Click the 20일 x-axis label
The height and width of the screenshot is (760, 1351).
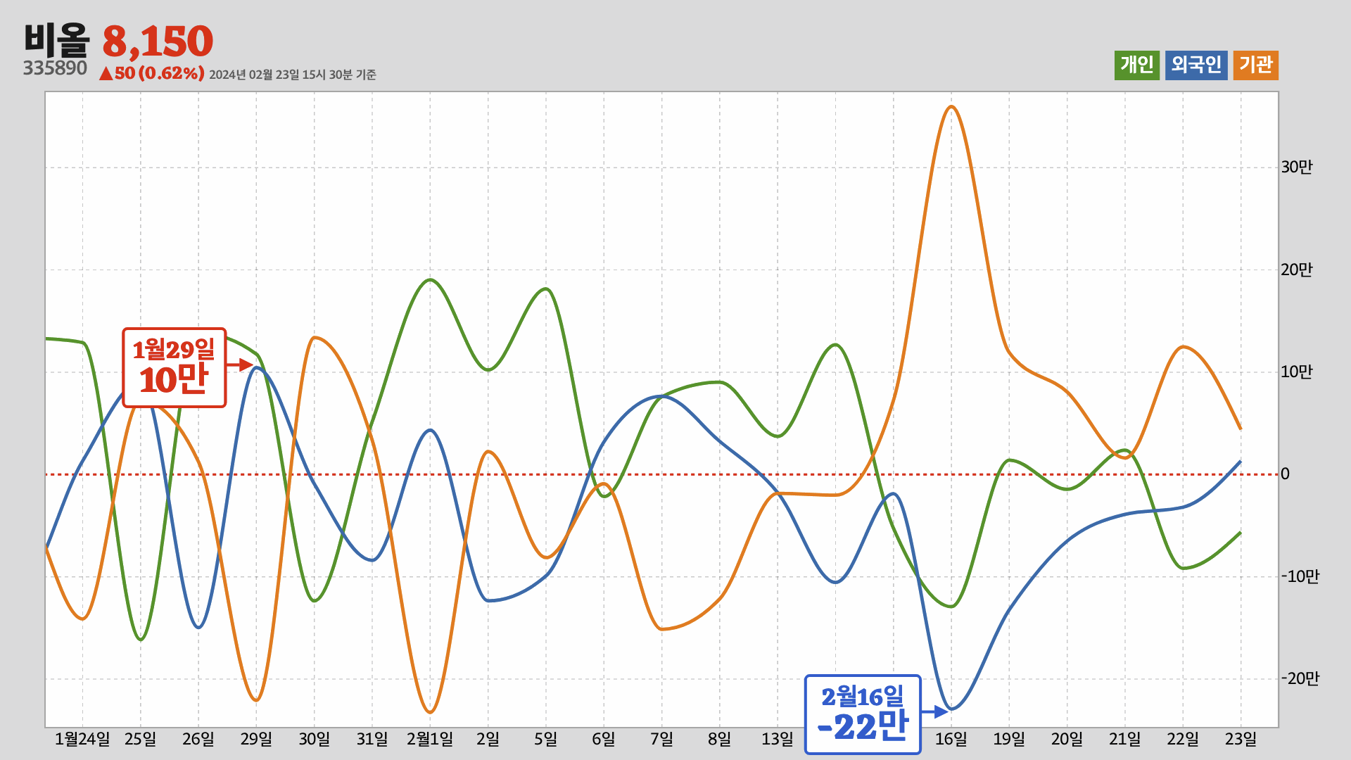coord(1067,739)
